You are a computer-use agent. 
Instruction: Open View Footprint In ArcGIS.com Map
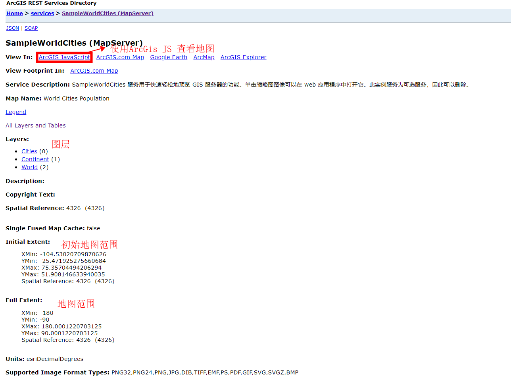94,71
